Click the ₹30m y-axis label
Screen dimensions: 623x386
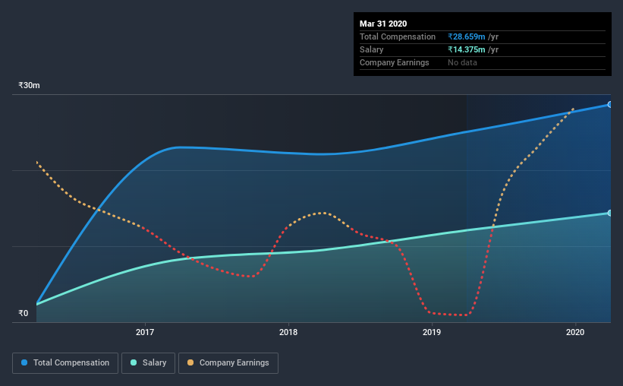pyautogui.click(x=29, y=86)
